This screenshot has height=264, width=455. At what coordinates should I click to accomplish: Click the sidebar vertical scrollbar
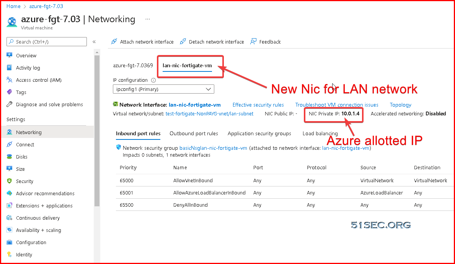pos(97,130)
